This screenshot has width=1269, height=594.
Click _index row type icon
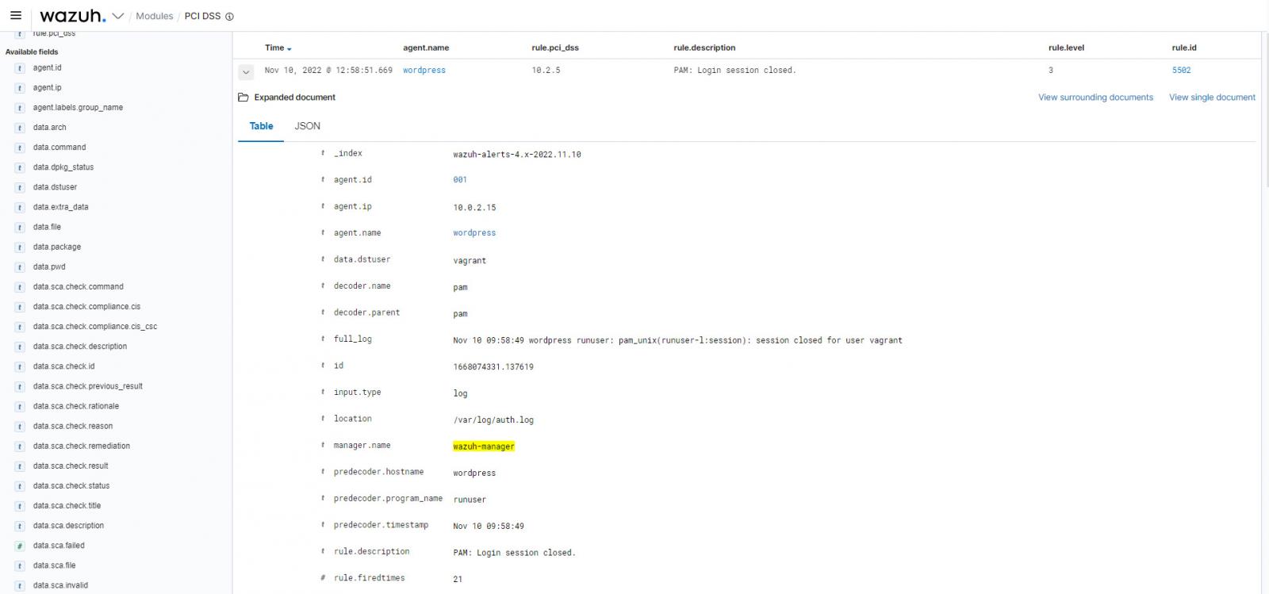click(323, 153)
